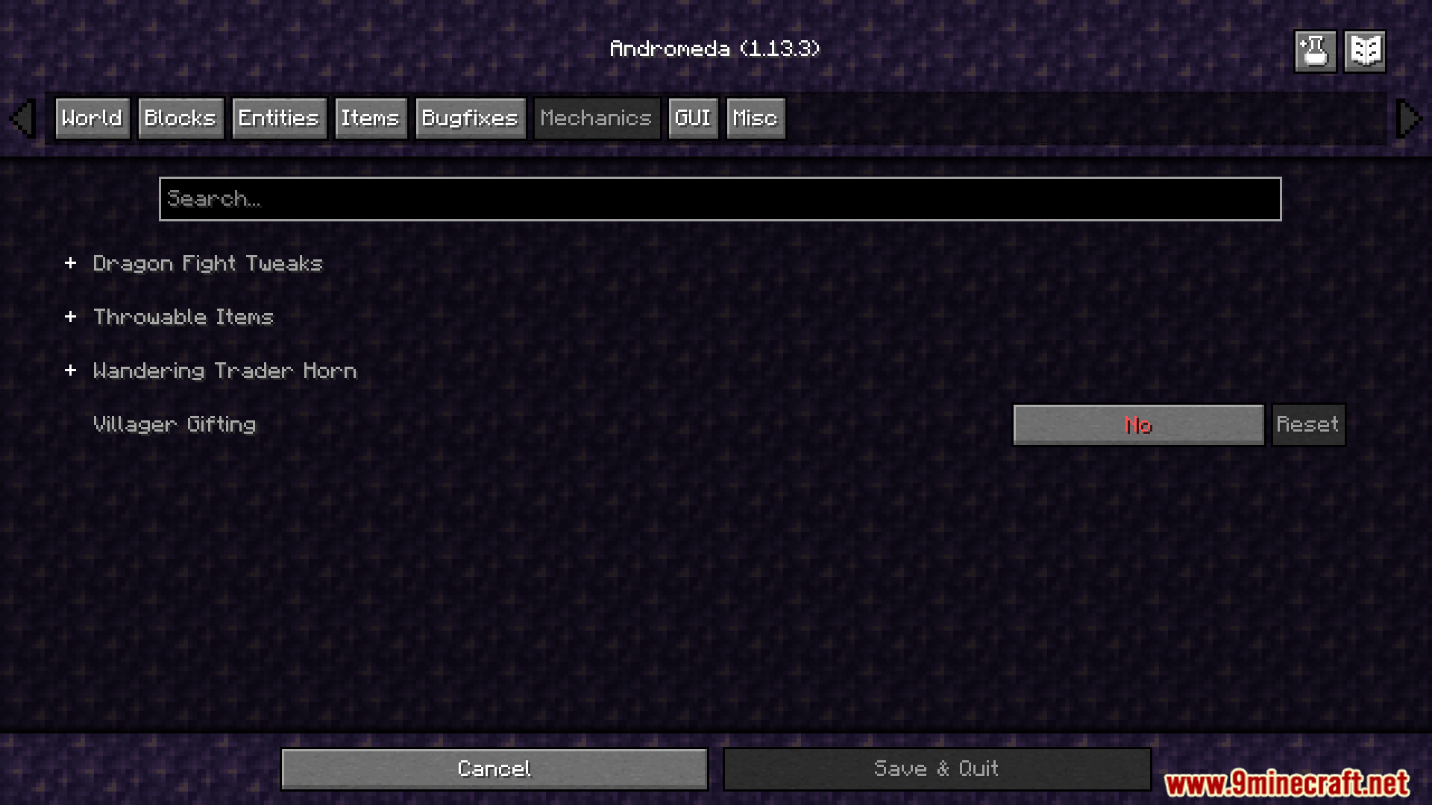The image size is (1432, 805).
Task: Click the Cancel button
Action: click(494, 768)
